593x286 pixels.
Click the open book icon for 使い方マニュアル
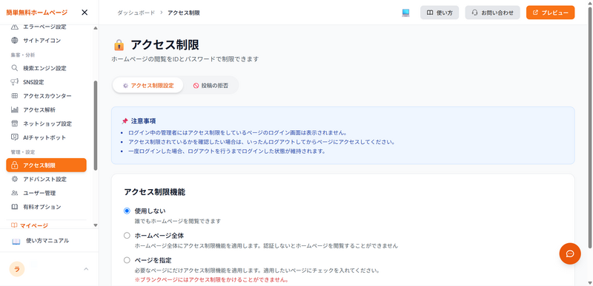[16, 241]
